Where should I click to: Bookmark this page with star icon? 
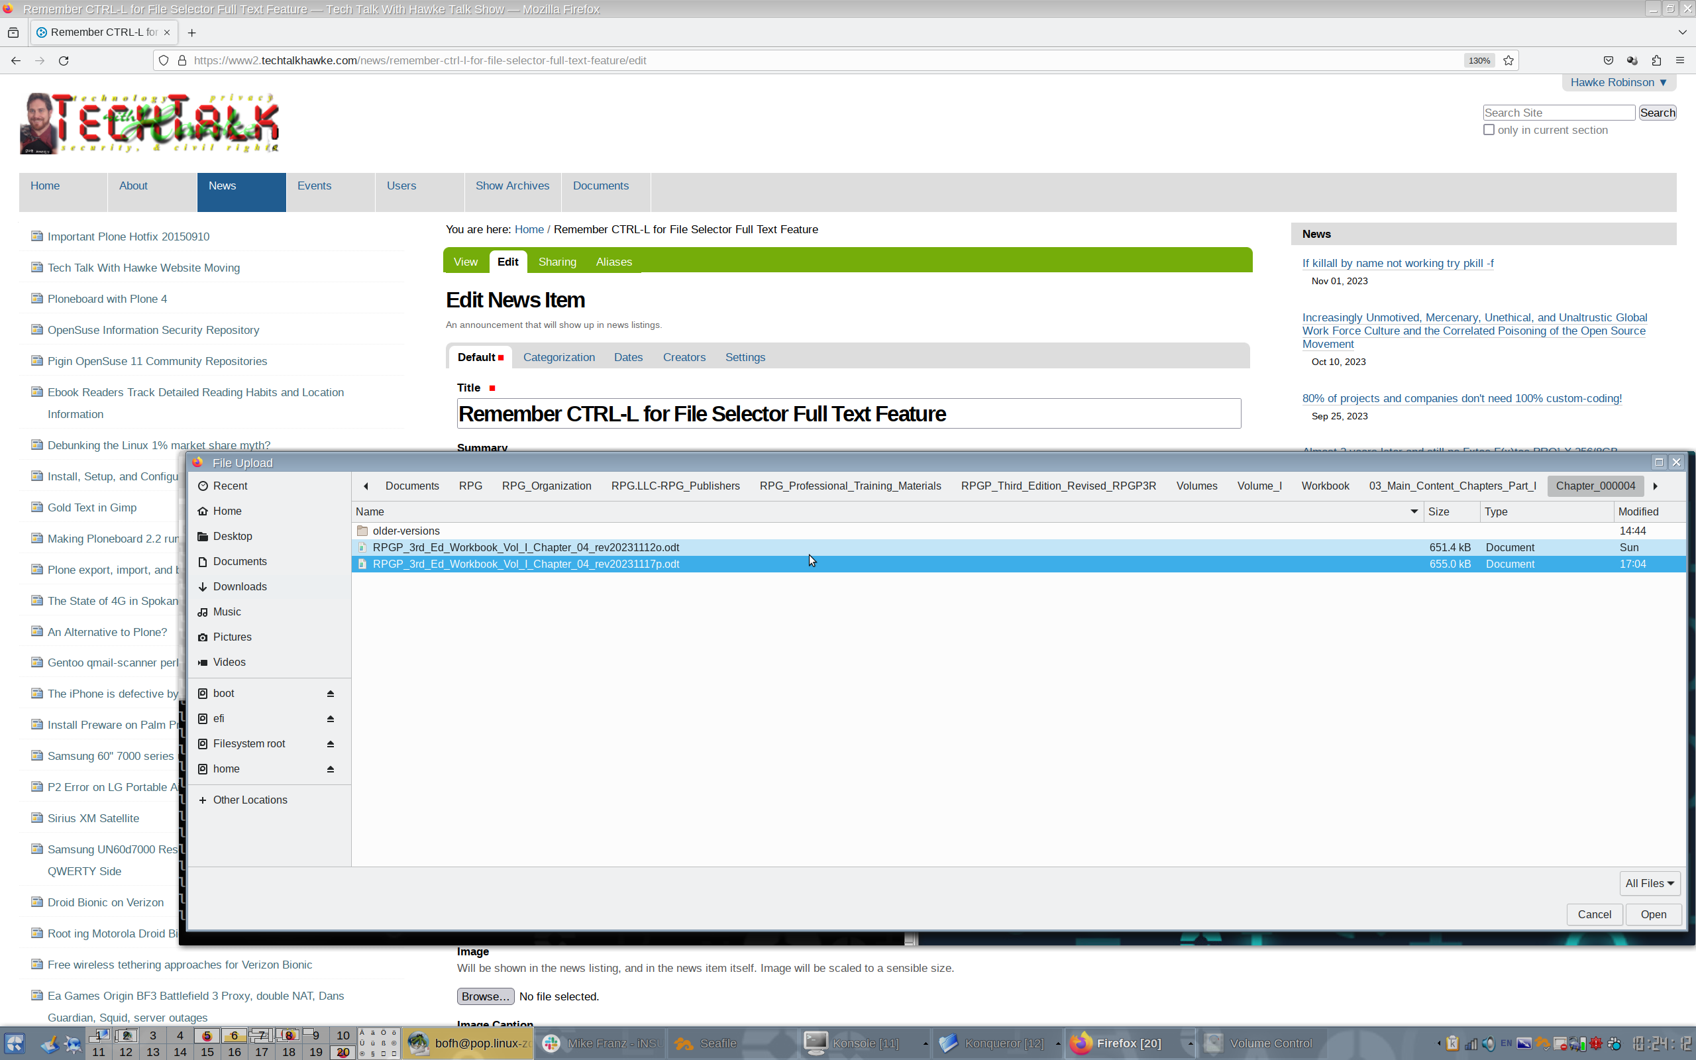coord(1508,60)
